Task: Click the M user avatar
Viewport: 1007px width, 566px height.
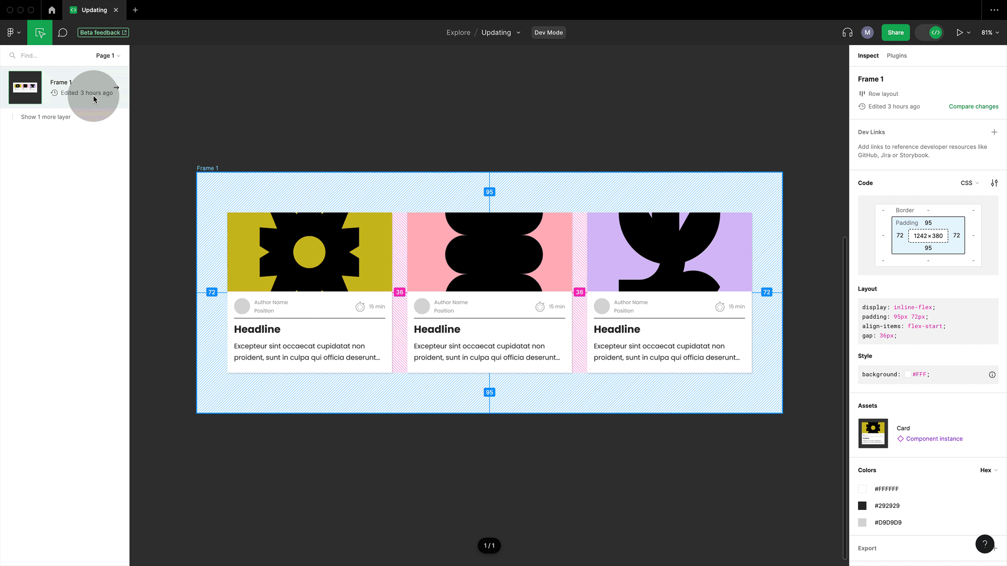Action: 867,32
